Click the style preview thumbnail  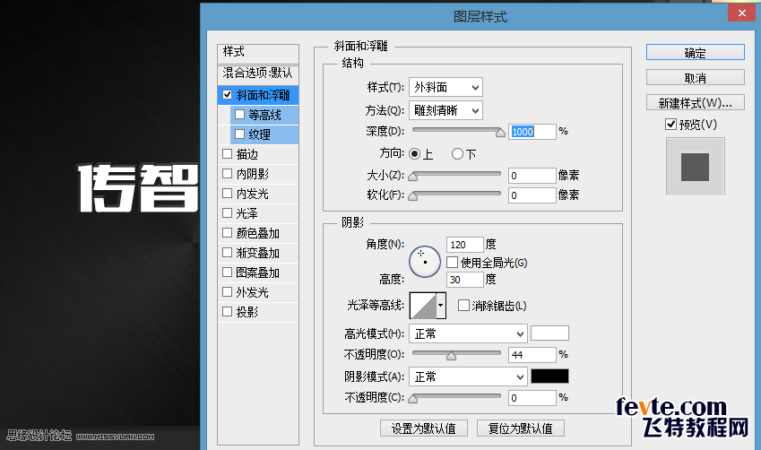coord(695,167)
